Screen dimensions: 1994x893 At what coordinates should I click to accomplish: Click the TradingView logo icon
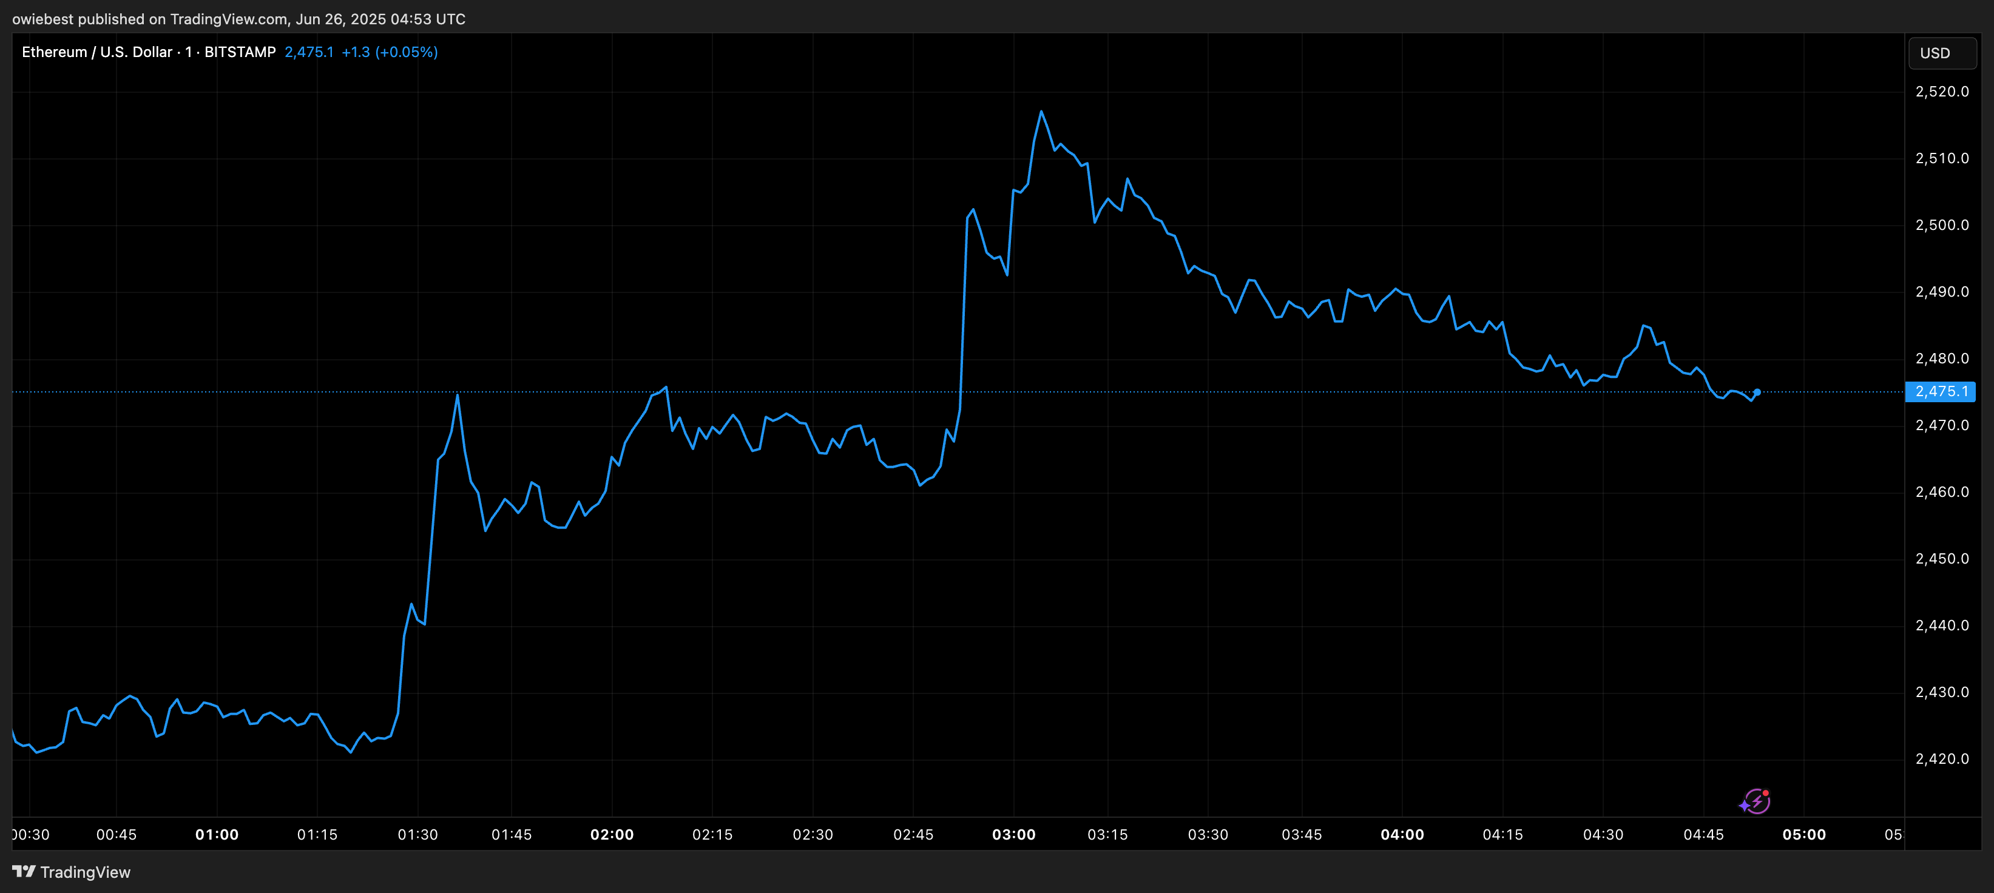point(24,871)
